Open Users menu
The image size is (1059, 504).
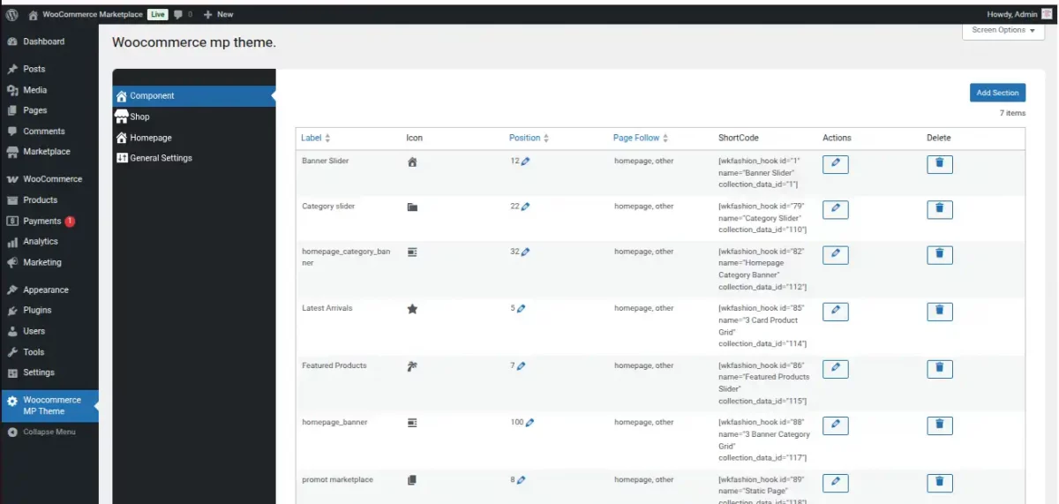(x=34, y=331)
